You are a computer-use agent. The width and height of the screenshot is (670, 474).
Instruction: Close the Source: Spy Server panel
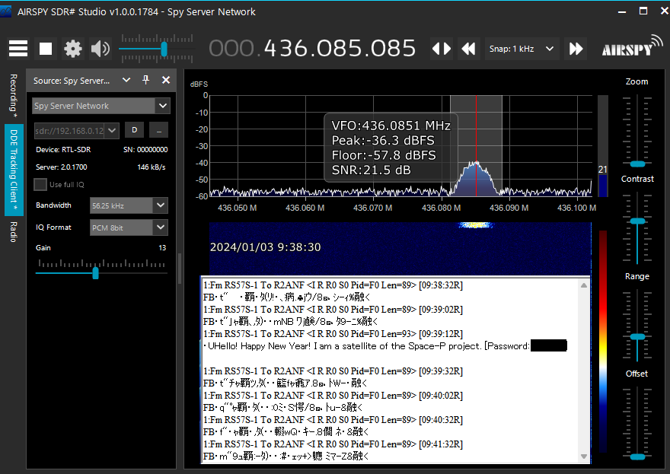166,80
